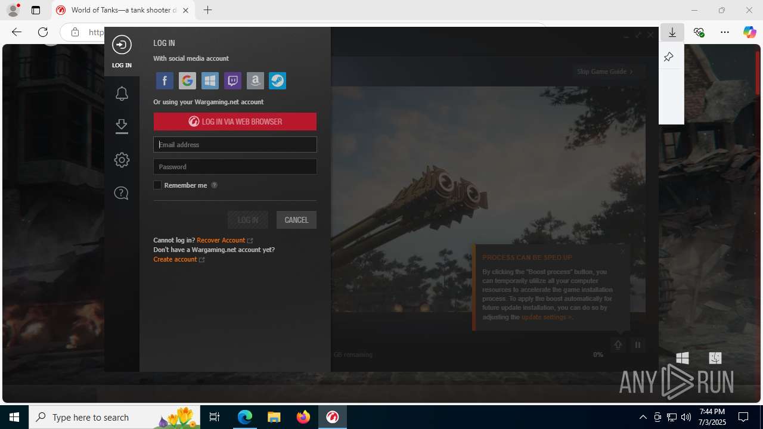The height and width of the screenshot is (429, 763).
Task: Close the World of Tanks tab
Action: (185, 10)
